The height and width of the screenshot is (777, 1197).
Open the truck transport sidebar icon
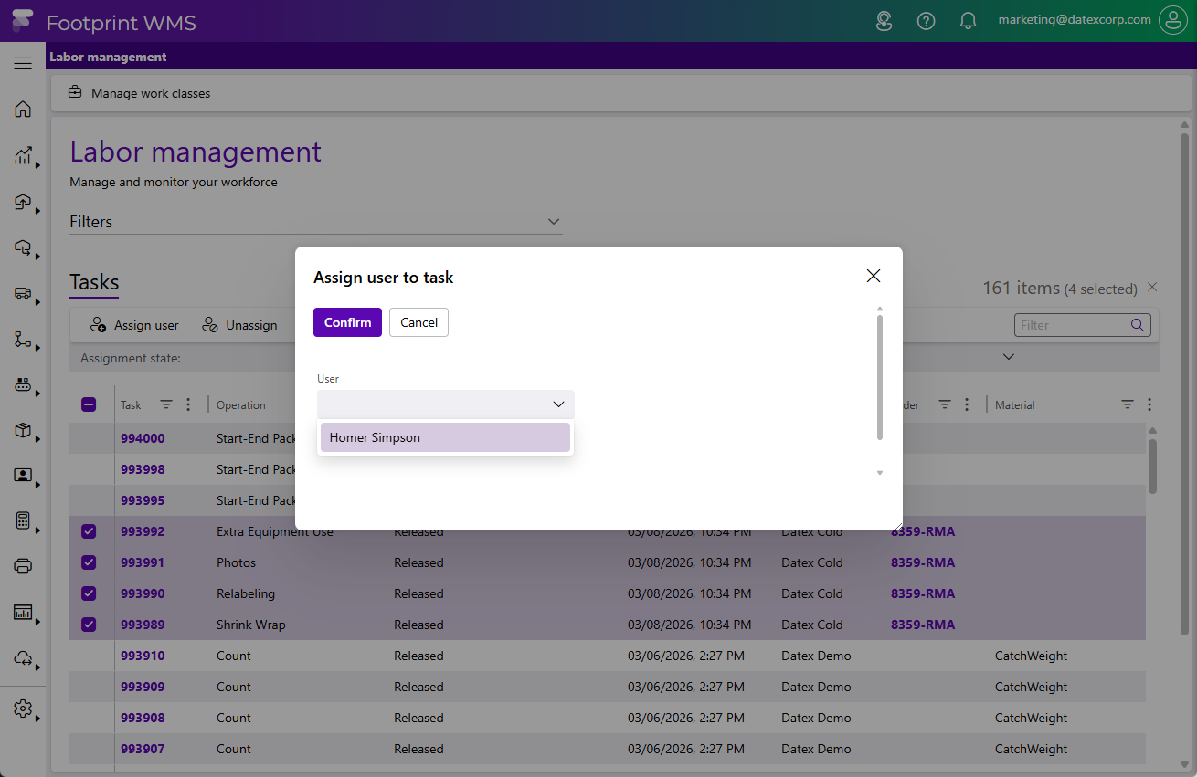click(23, 293)
